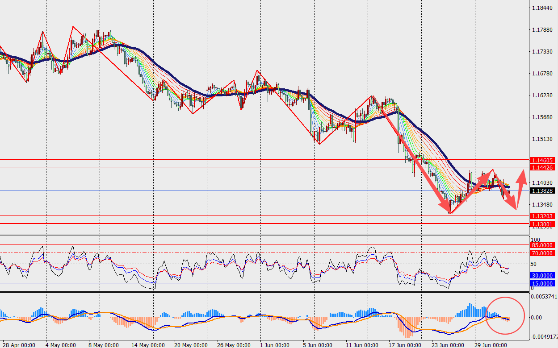Click the 1.13001 red price level label
Image resolution: width=558 pixels, height=348 pixels.
tap(542, 224)
